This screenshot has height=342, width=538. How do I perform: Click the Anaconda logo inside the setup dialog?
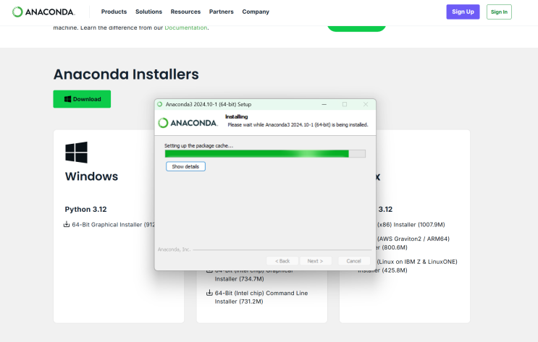click(188, 123)
